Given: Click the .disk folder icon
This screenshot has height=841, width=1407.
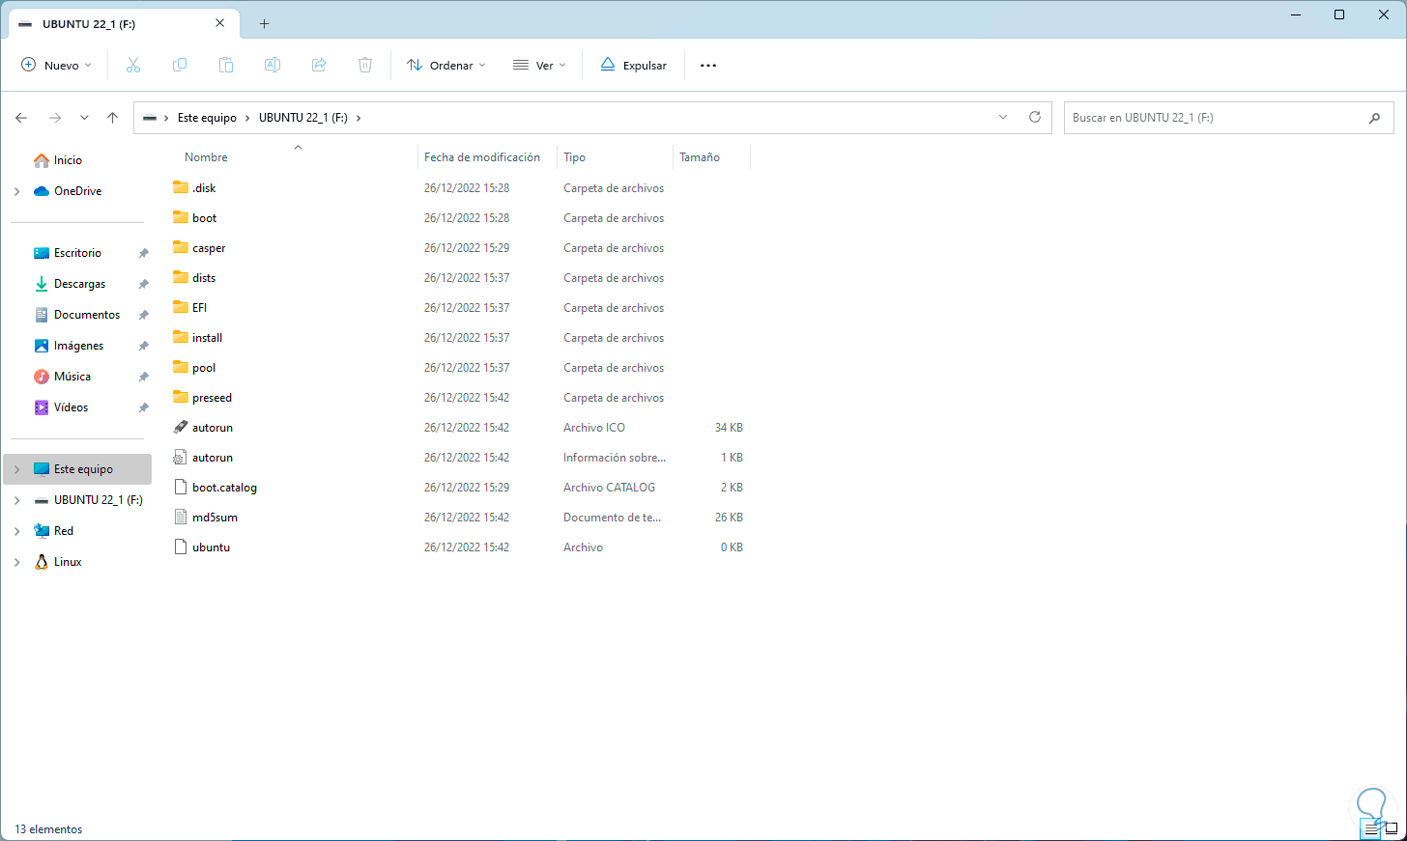Looking at the screenshot, I should [181, 187].
